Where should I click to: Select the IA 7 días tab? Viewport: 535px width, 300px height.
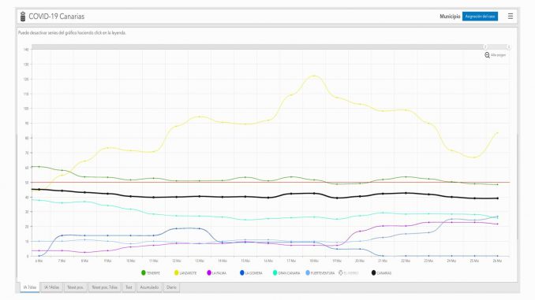[x=30, y=287]
